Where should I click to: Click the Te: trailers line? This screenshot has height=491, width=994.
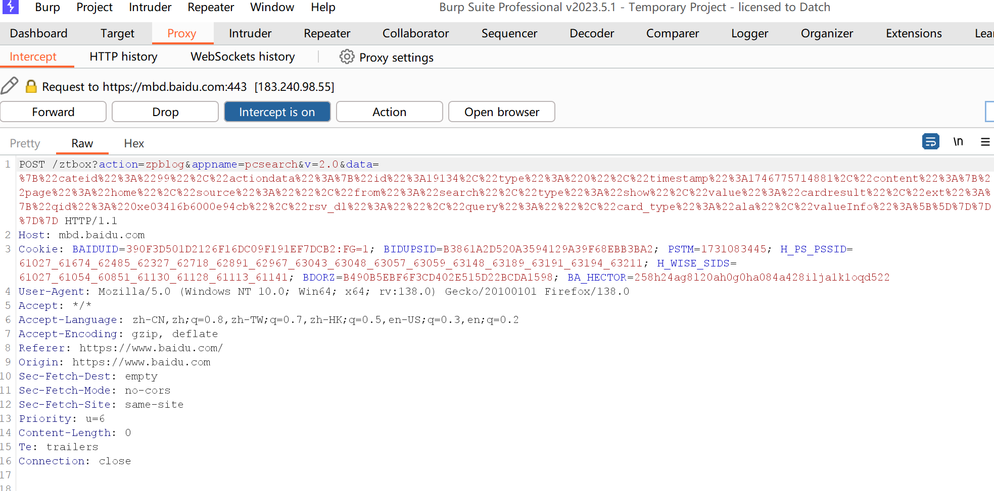tap(58, 447)
